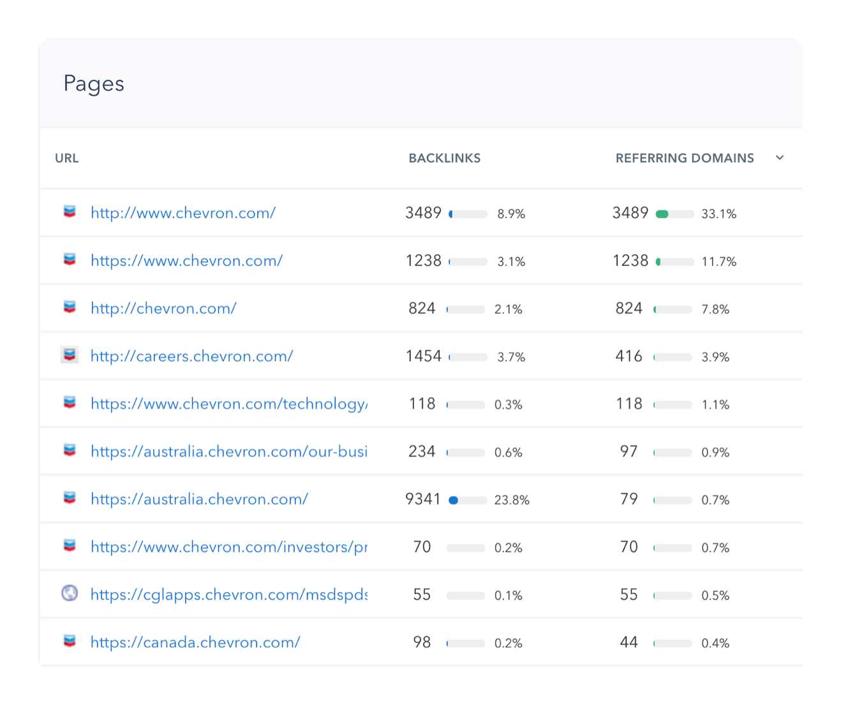Open the http://www.chevron.com/ link
This screenshot has height=709, width=841.
click(183, 213)
